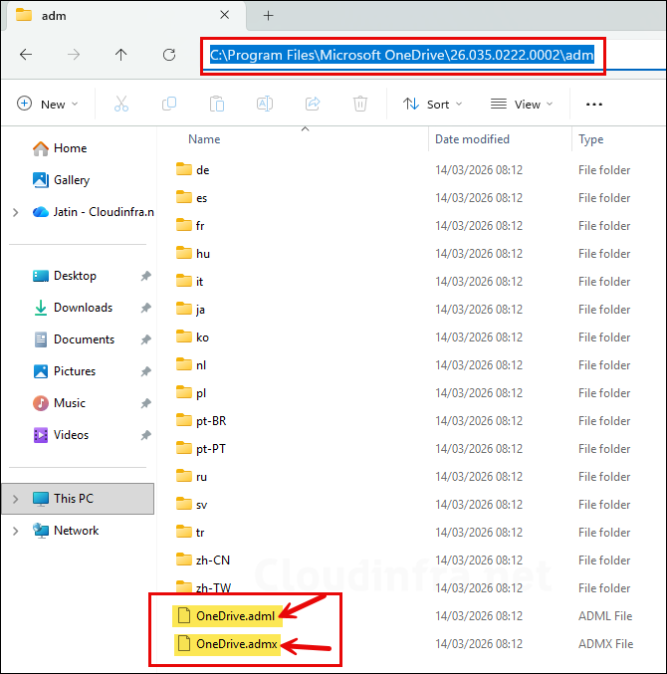Open Pictures quick access folder
Image resolution: width=667 pixels, height=674 pixels.
click(x=65, y=371)
